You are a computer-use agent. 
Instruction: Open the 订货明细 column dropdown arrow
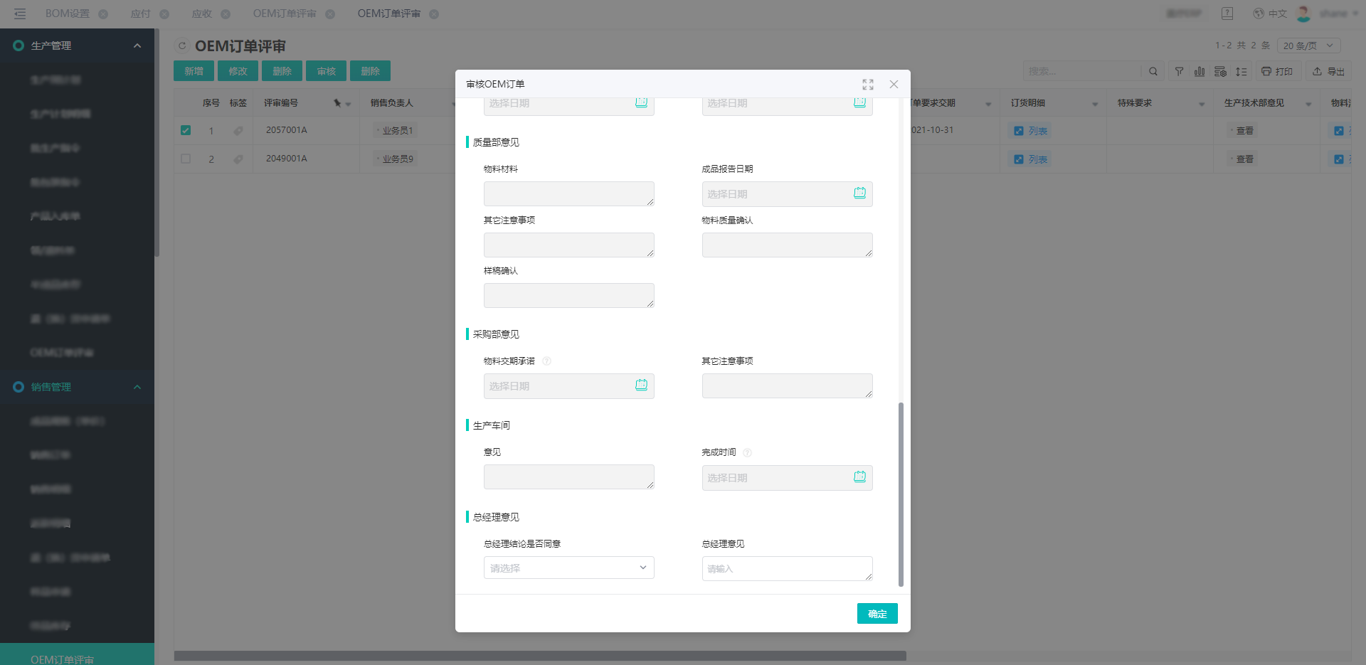click(1095, 104)
